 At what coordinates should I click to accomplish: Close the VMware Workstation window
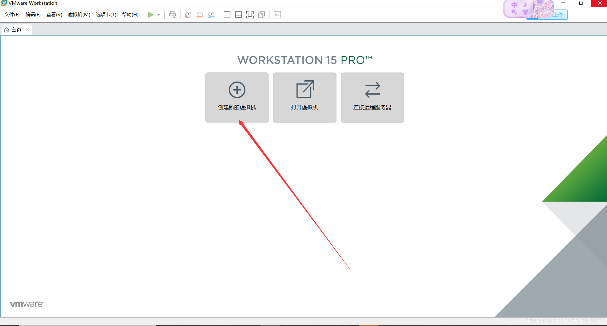tap(599, 3)
